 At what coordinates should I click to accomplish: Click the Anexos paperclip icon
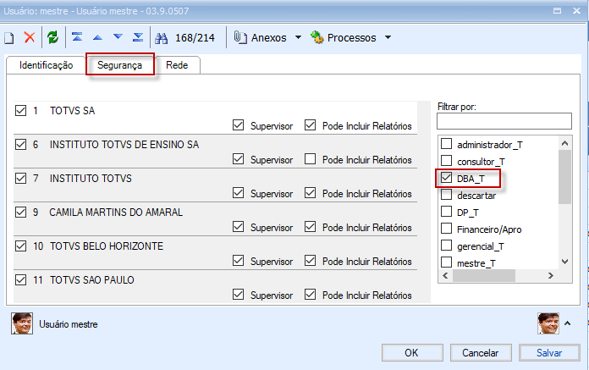pyautogui.click(x=240, y=37)
